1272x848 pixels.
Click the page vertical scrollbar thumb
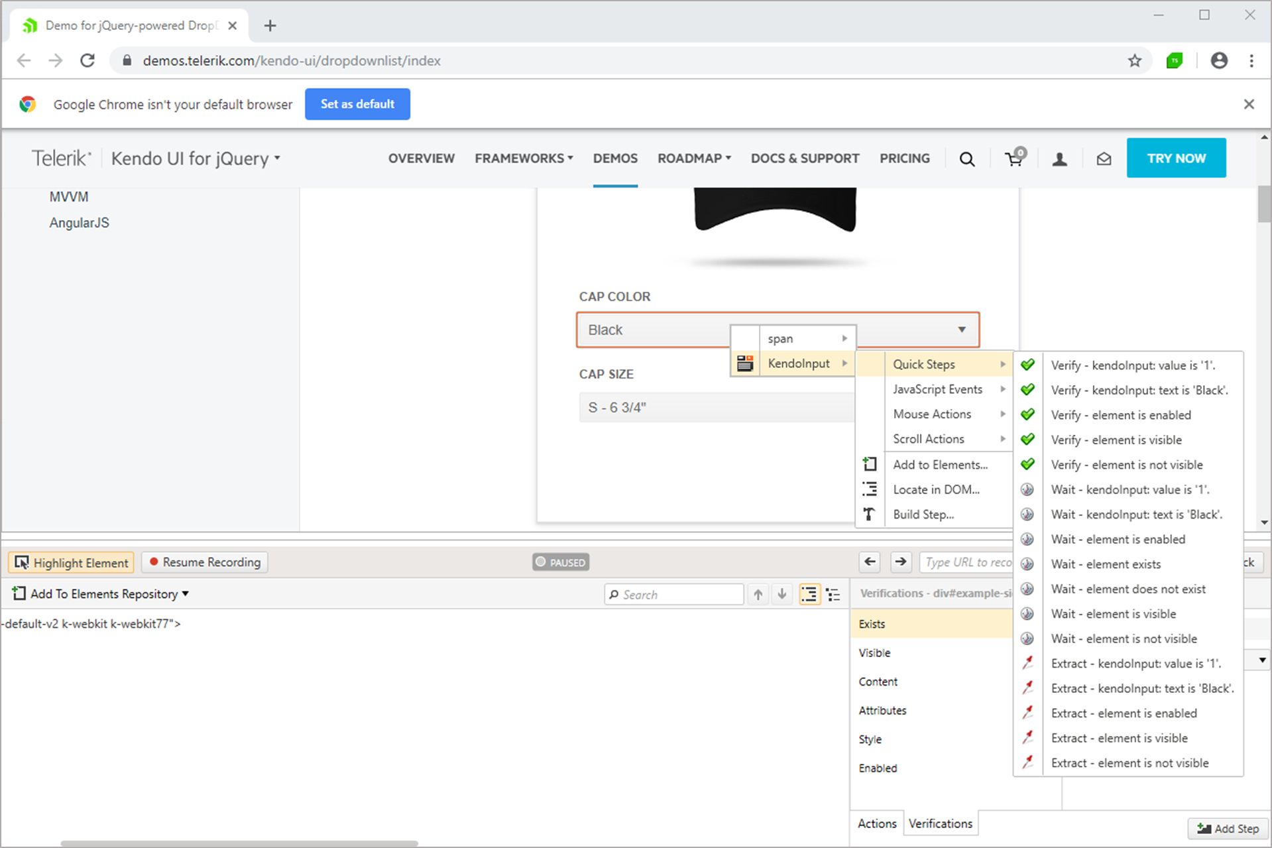pyautogui.click(x=1264, y=204)
